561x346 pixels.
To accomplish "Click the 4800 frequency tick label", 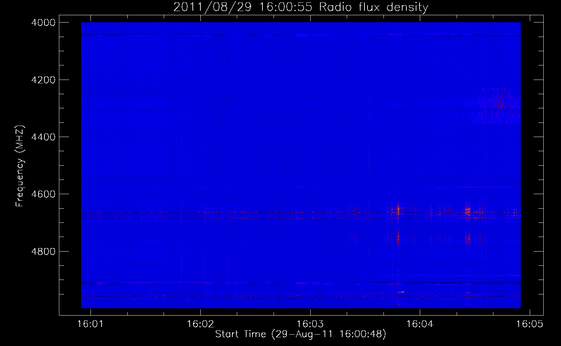I will click(x=43, y=251).
